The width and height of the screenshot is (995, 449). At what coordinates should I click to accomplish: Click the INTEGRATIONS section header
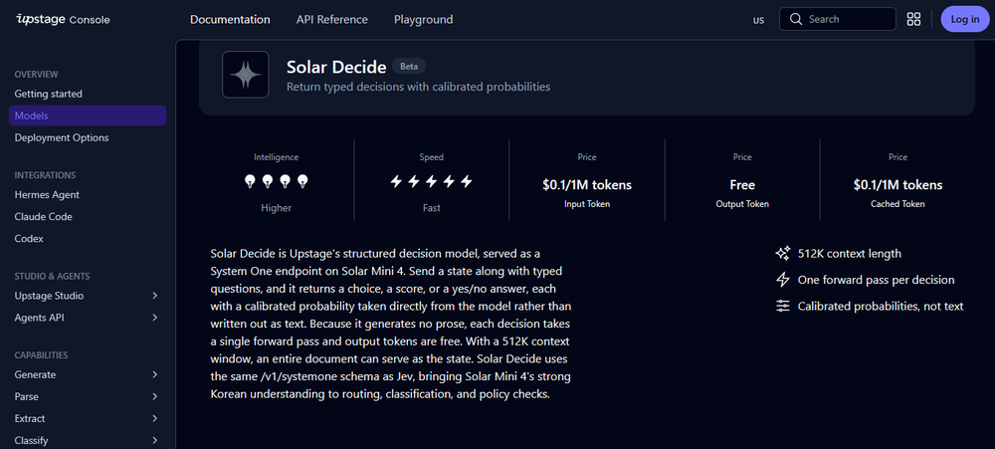tap(45, 175)
